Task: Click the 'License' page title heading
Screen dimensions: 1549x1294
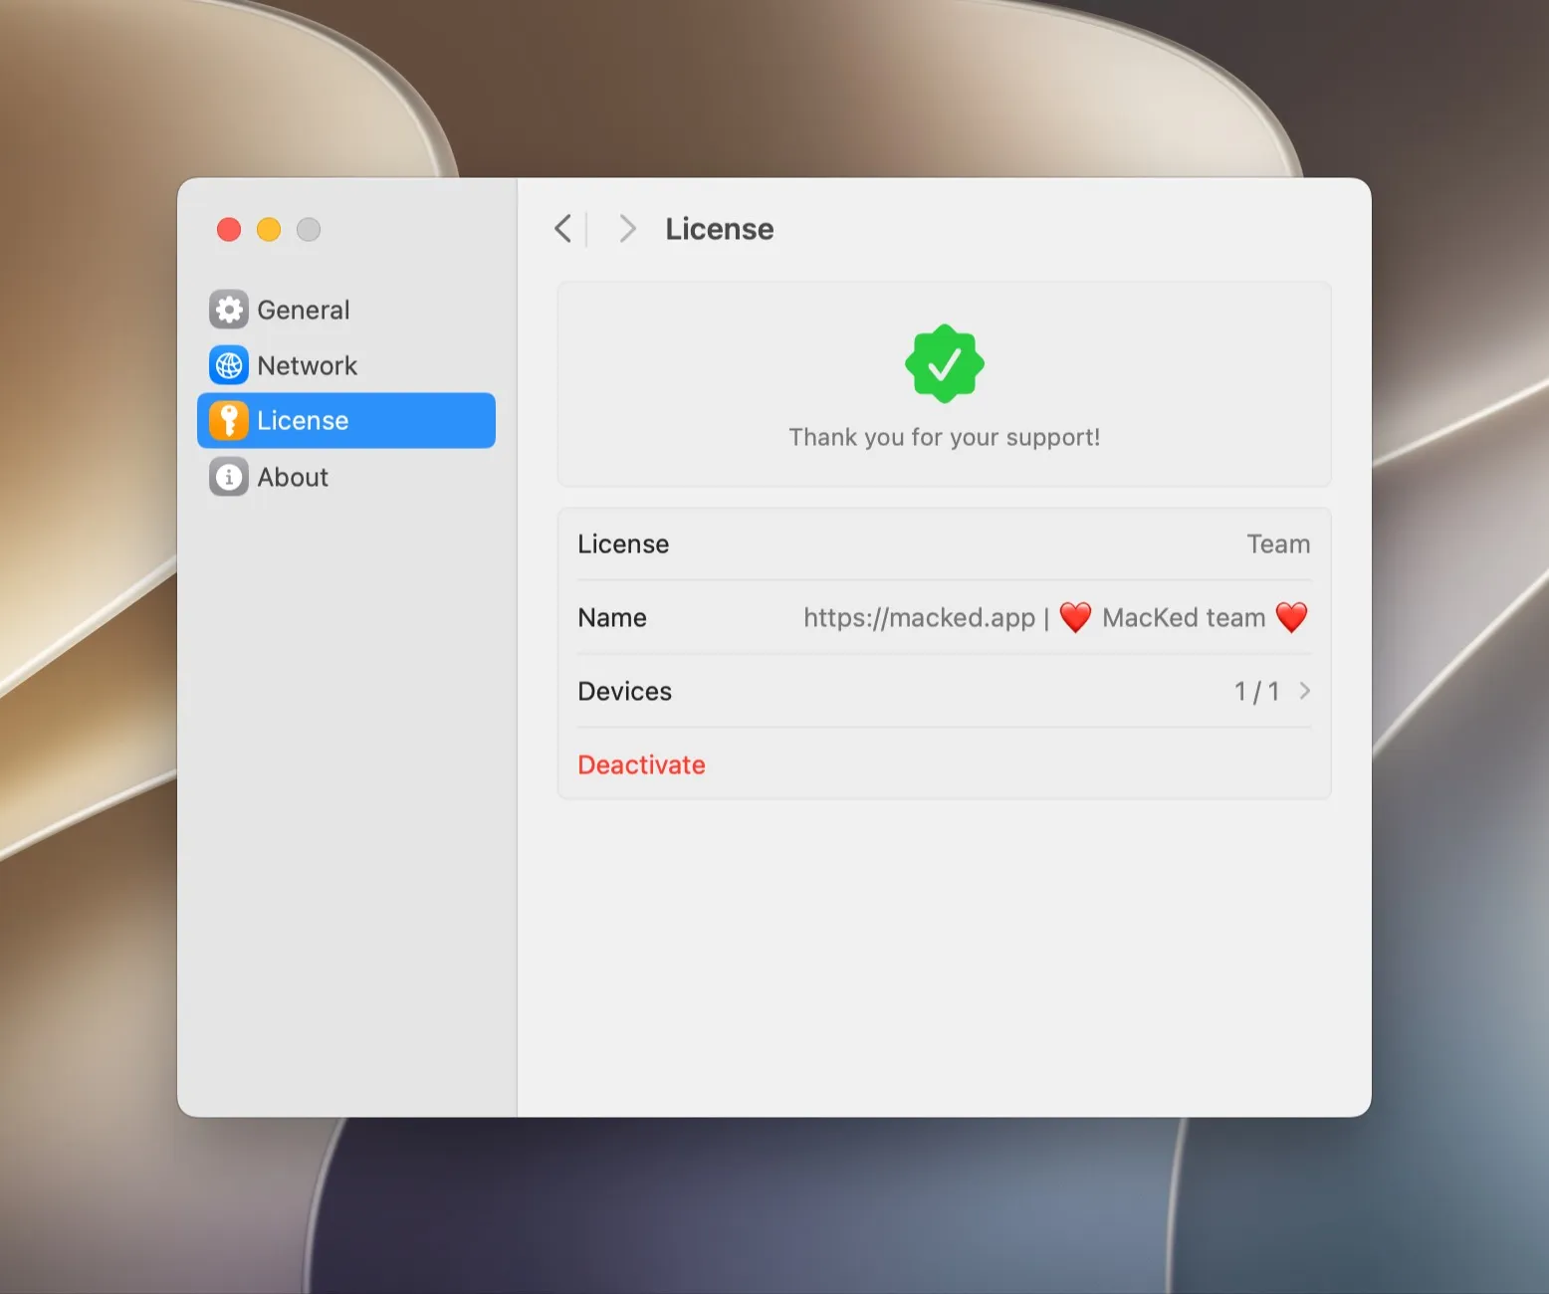Action: 720,229
